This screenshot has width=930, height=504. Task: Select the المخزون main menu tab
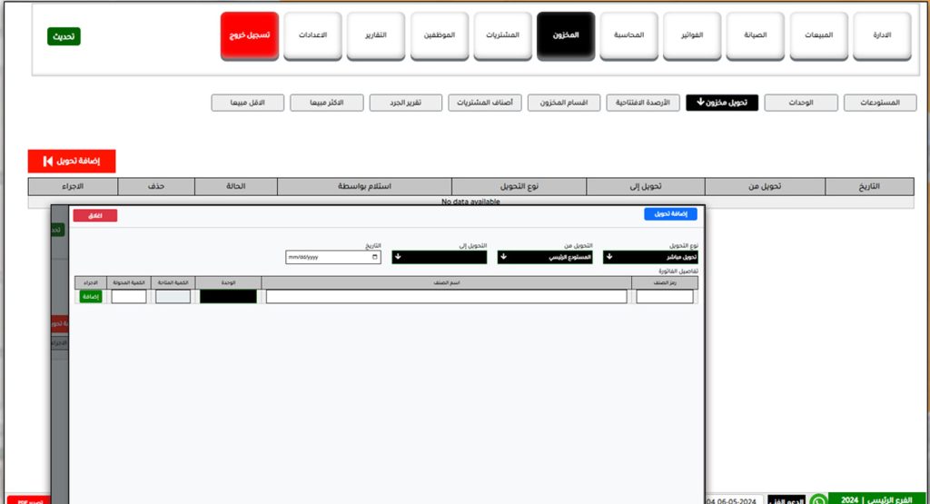pyautogui.click(x=565, y=35)
